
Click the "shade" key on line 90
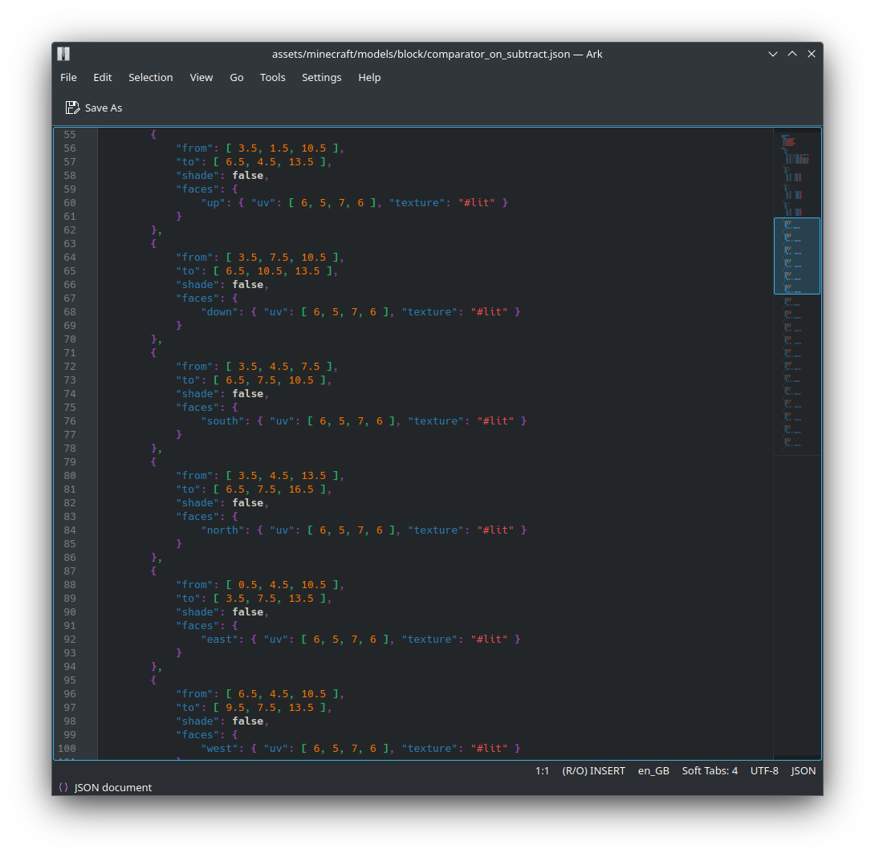point(198,612)
